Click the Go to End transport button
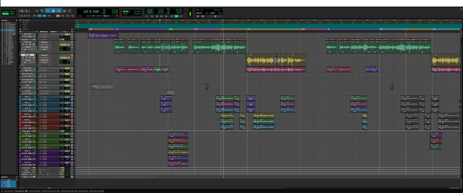 (x=166, y=16)
